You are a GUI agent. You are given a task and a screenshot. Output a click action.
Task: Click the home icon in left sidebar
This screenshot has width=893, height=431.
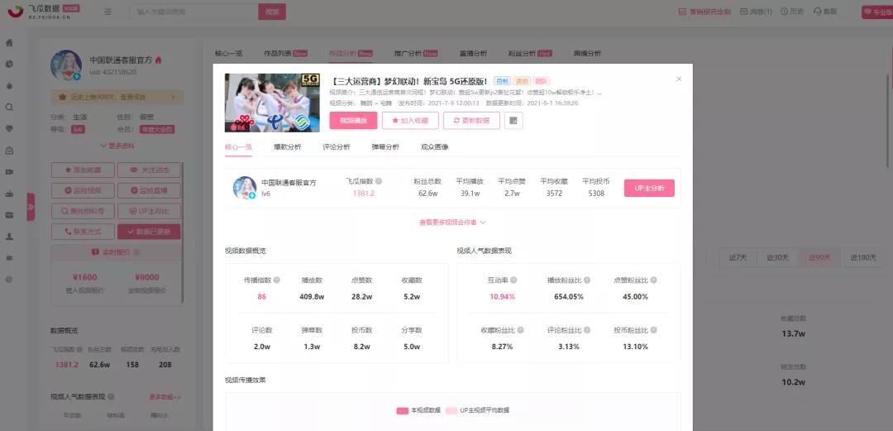tap(9, 43)
